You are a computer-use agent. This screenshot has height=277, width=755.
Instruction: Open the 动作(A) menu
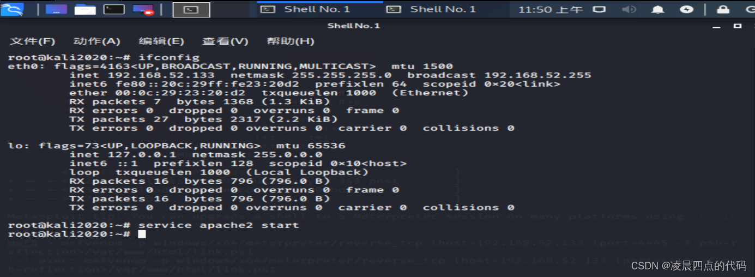tap(96, 41)
